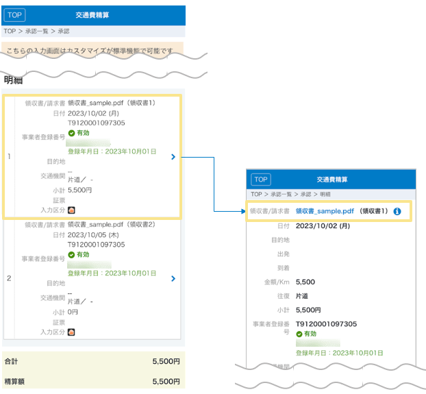Expand row 1 using its right chevron

[x=173, y=157]
